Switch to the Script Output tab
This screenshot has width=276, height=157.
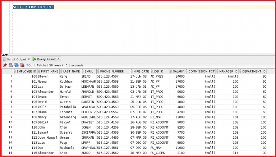(x=17, y=59)
